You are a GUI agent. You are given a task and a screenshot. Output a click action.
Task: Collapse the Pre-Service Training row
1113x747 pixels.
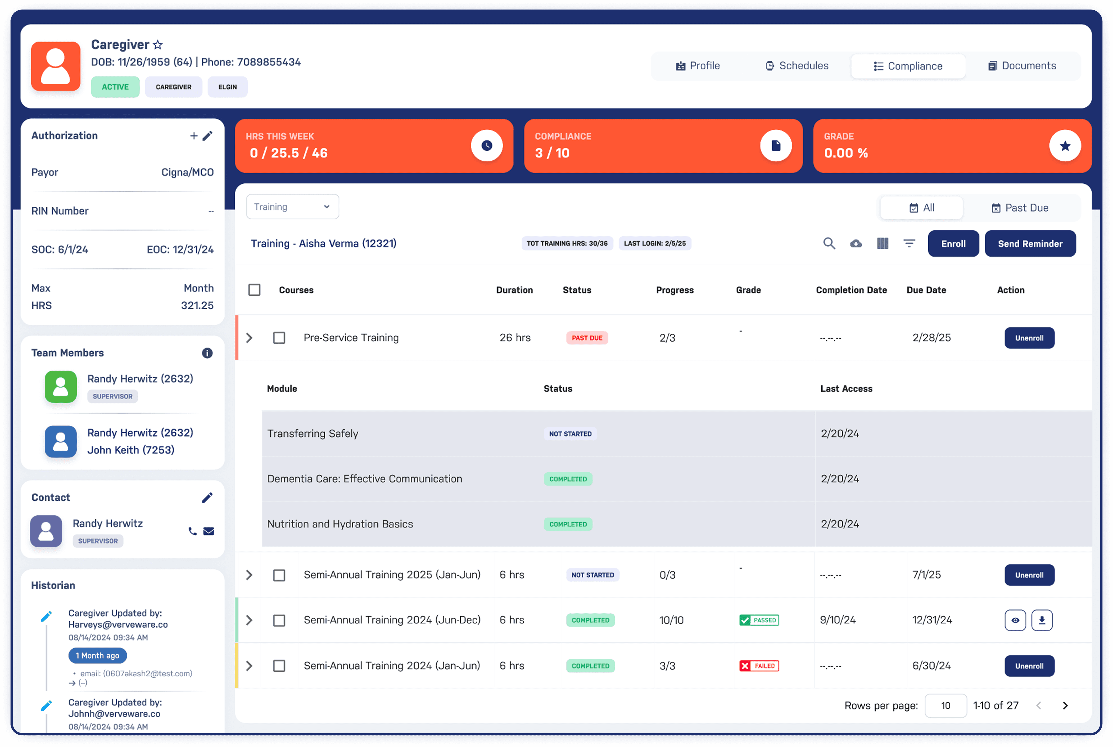pos(249,338)
